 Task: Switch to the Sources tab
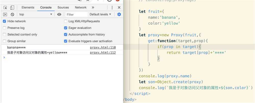(x=63, y=8)
